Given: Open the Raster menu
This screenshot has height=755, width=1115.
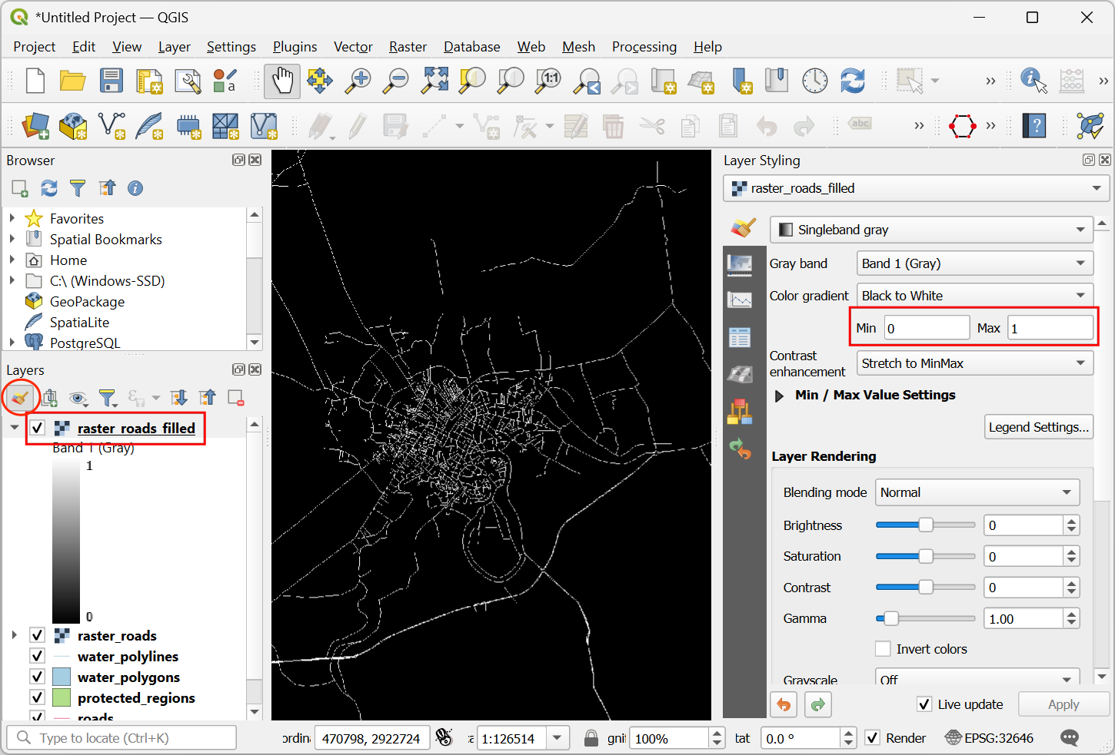Looking at the screenshot, I should pyautogui.click(x=408, y=47).
